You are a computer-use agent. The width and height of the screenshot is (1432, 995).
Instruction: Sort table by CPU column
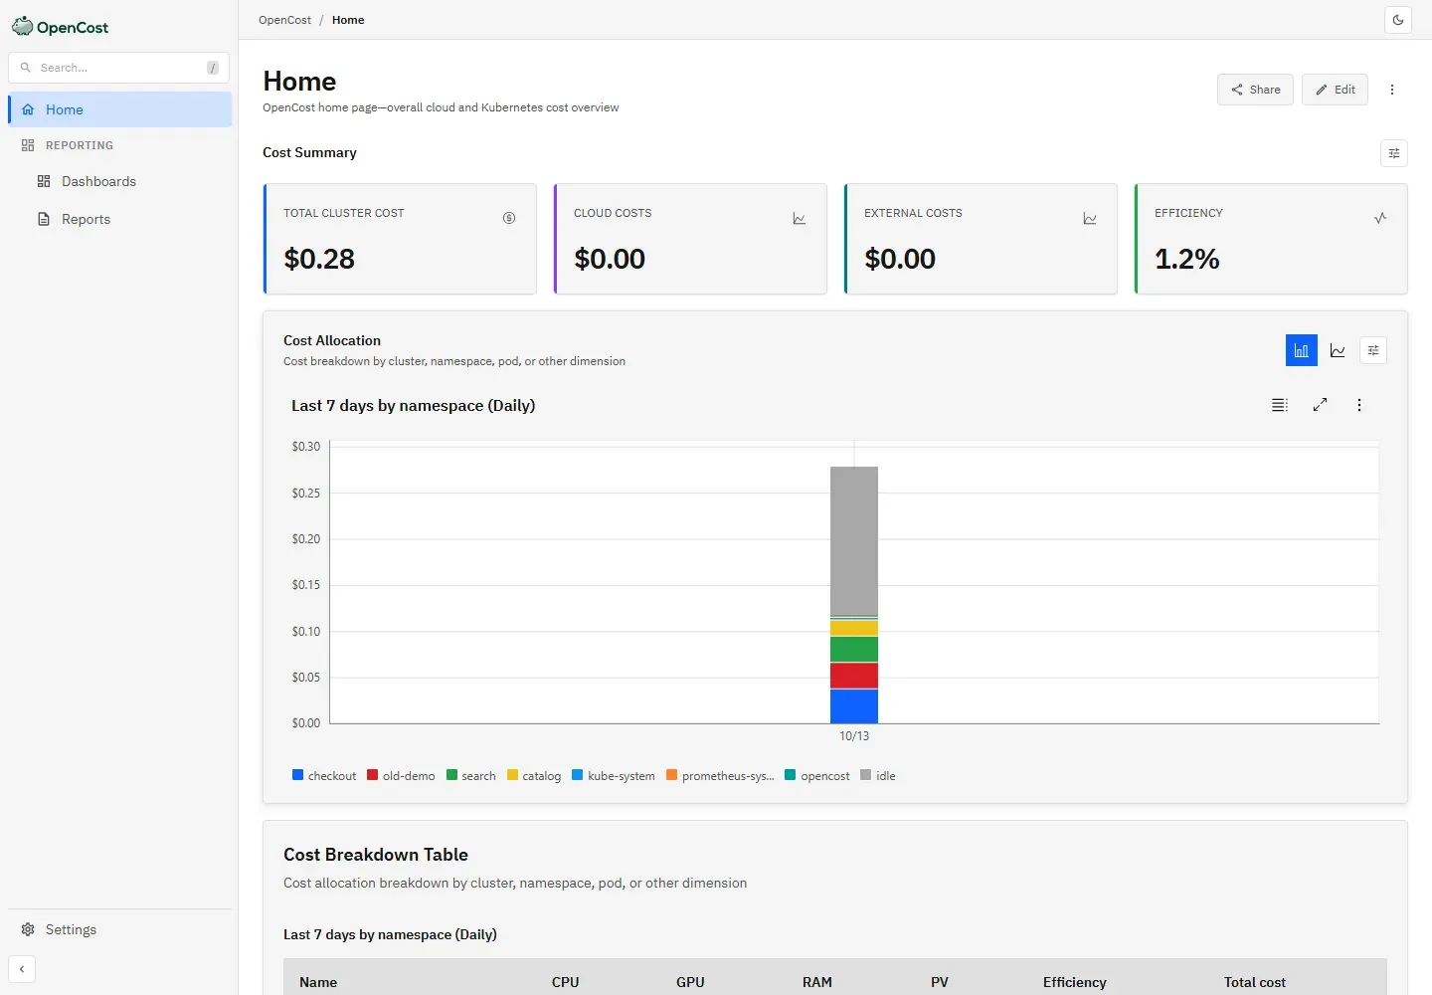point(565,982)
